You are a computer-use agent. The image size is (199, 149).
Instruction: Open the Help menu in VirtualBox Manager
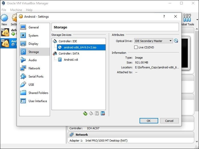[29, 10]
